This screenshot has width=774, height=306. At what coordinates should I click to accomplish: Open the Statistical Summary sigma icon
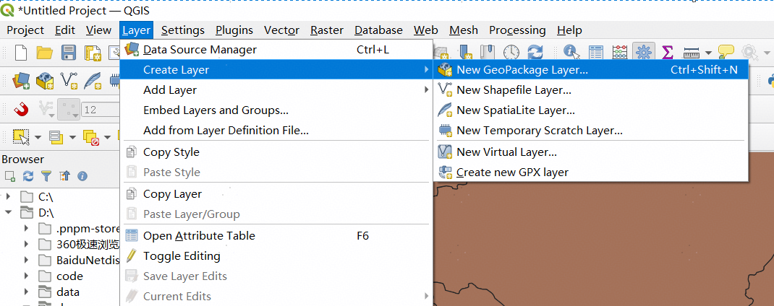tap(668, 52)
